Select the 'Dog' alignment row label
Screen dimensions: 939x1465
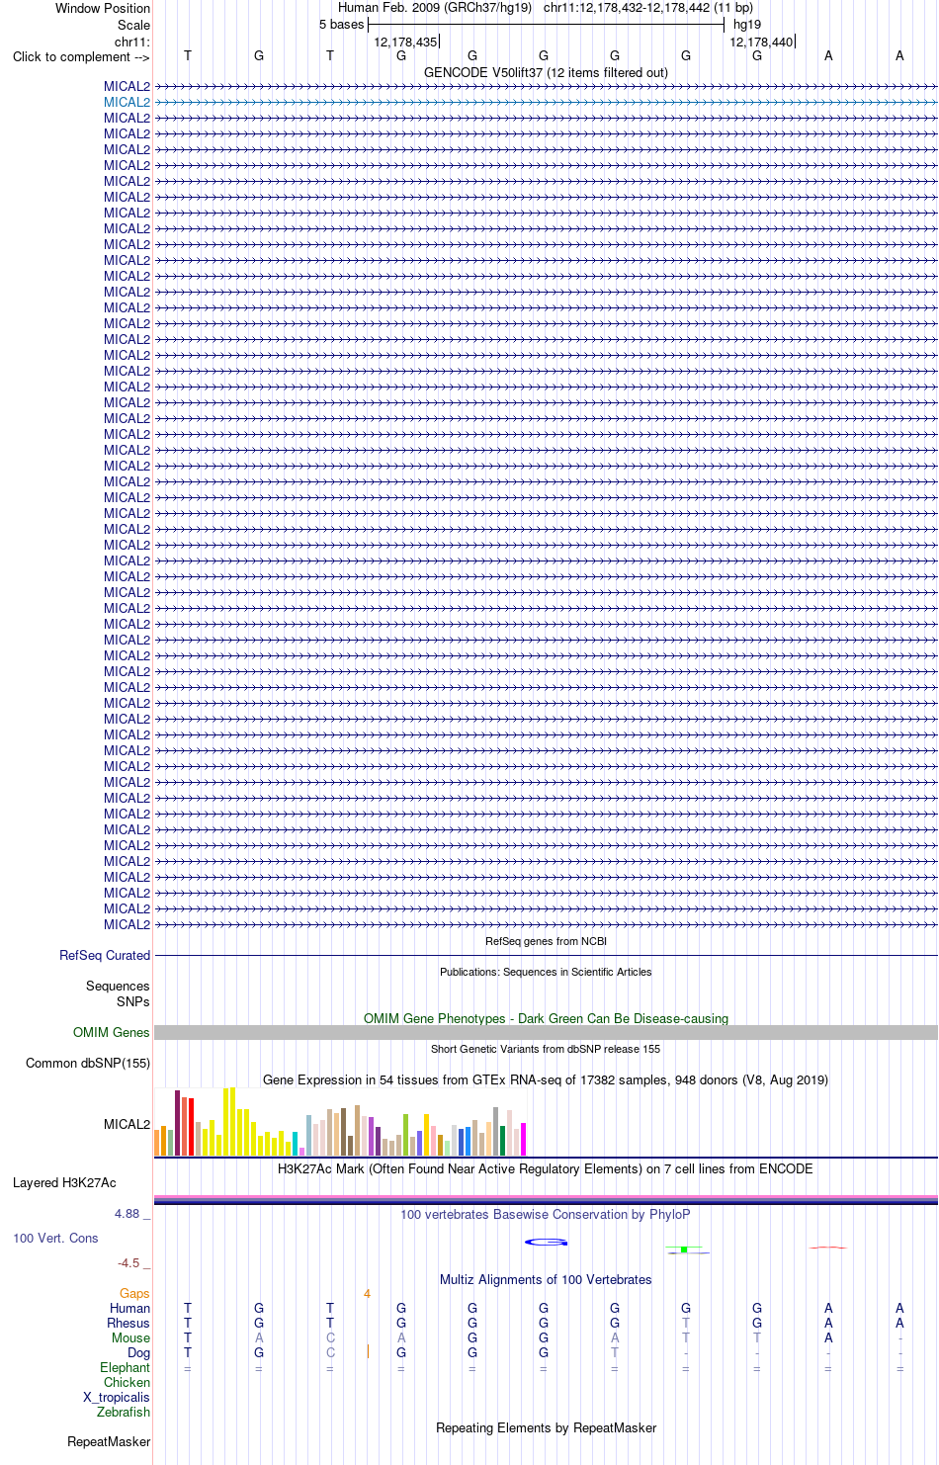point(138,1352)
